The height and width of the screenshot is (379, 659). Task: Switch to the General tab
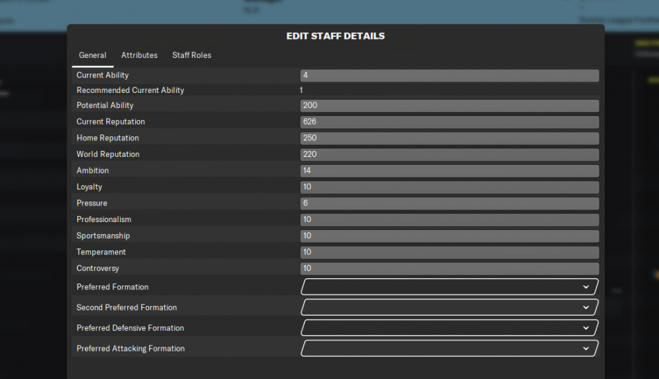tap(92, 55)
